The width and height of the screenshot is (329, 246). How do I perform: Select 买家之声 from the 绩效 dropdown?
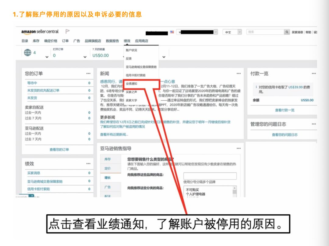point(131,92)
